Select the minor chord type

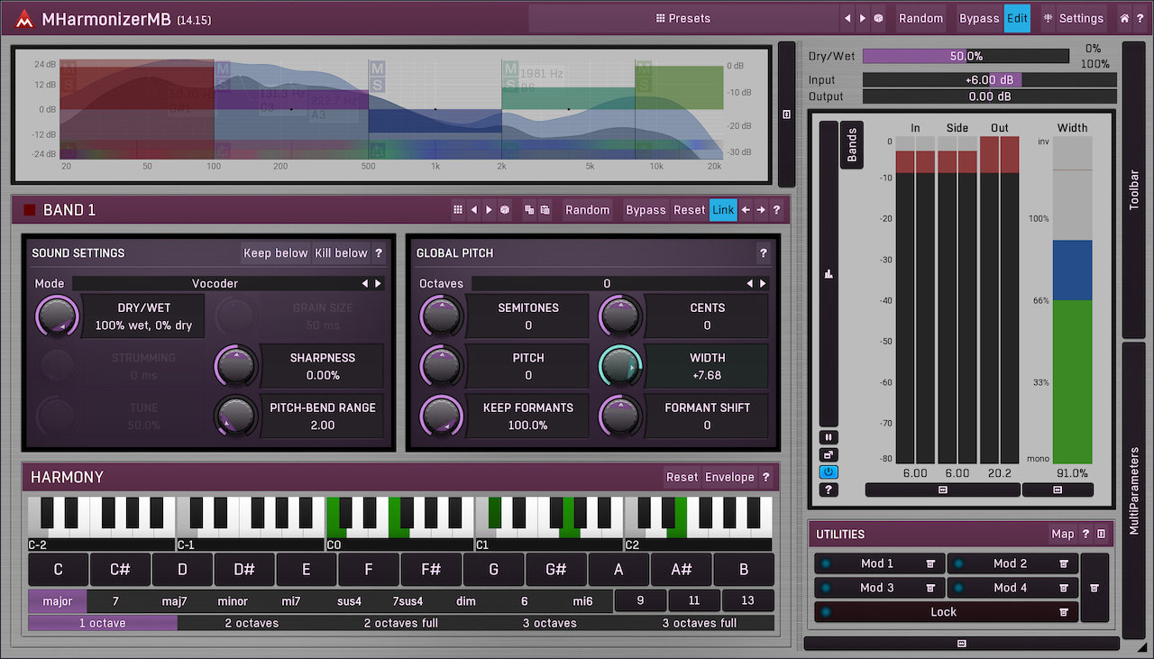click(233, 601)
